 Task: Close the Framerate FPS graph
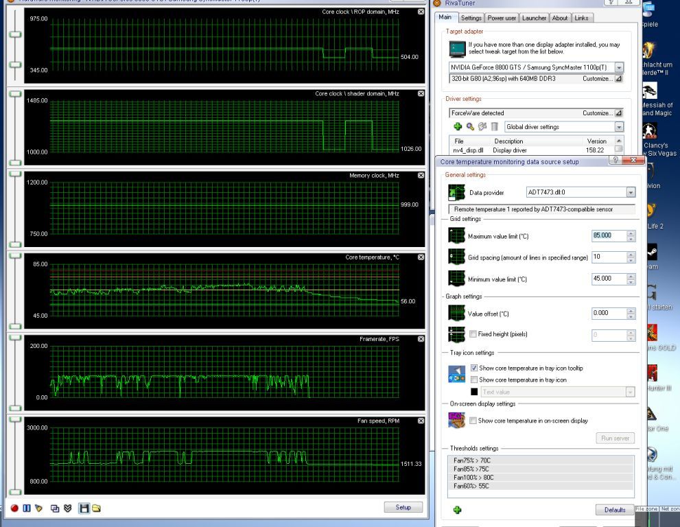click(421, 339)
